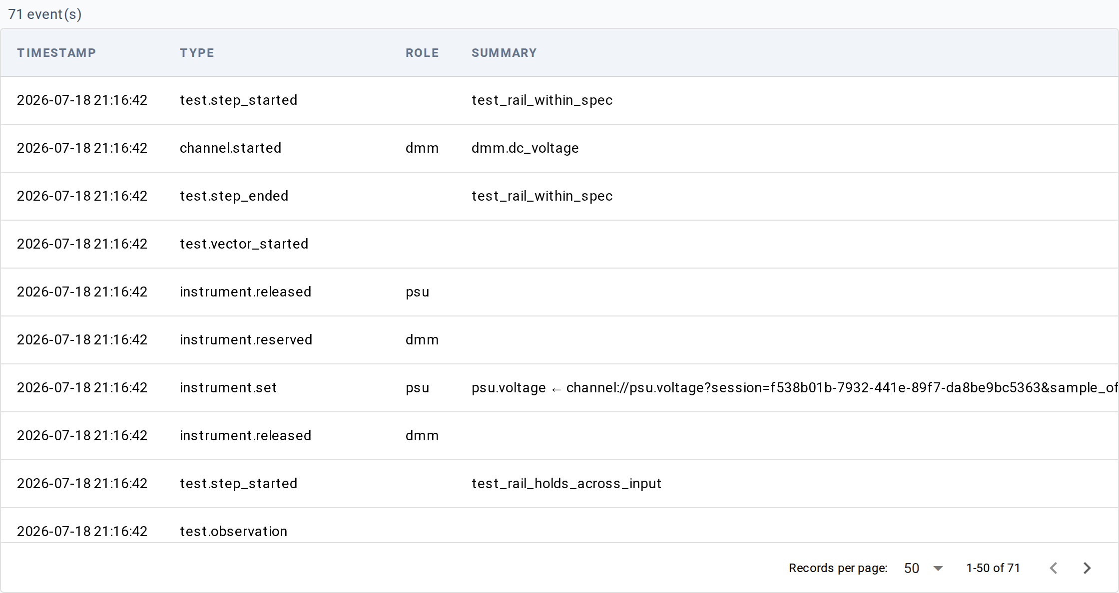The width and height of the screenshot is (1119, 593).
Task: Click the SUMMARY column header
Action: click(504, 53)
